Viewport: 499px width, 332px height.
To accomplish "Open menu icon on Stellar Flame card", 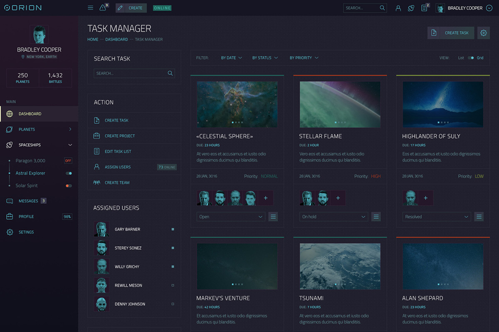I will click(376, 217).
